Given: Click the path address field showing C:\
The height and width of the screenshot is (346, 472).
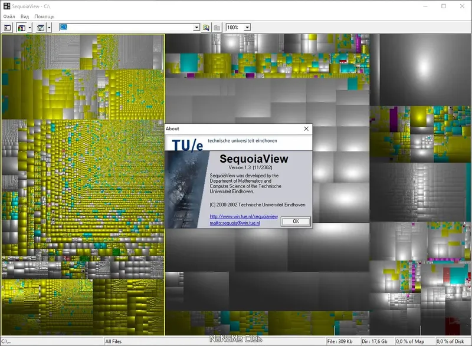Looking at the screenshot, I should tap(126, 27).
